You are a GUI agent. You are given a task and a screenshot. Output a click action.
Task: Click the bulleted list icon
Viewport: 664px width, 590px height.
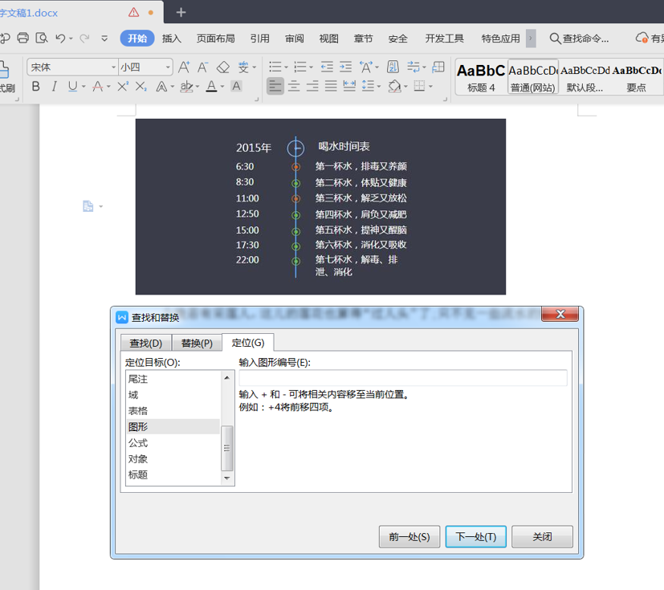[275, 67]
